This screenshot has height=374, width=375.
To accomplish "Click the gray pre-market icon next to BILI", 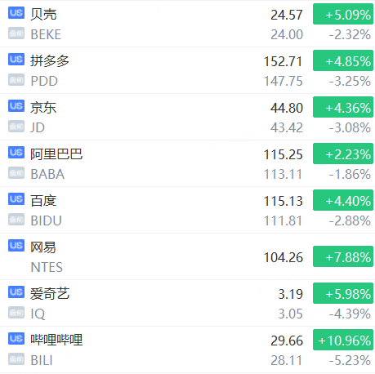I will (x=16, y=359).
